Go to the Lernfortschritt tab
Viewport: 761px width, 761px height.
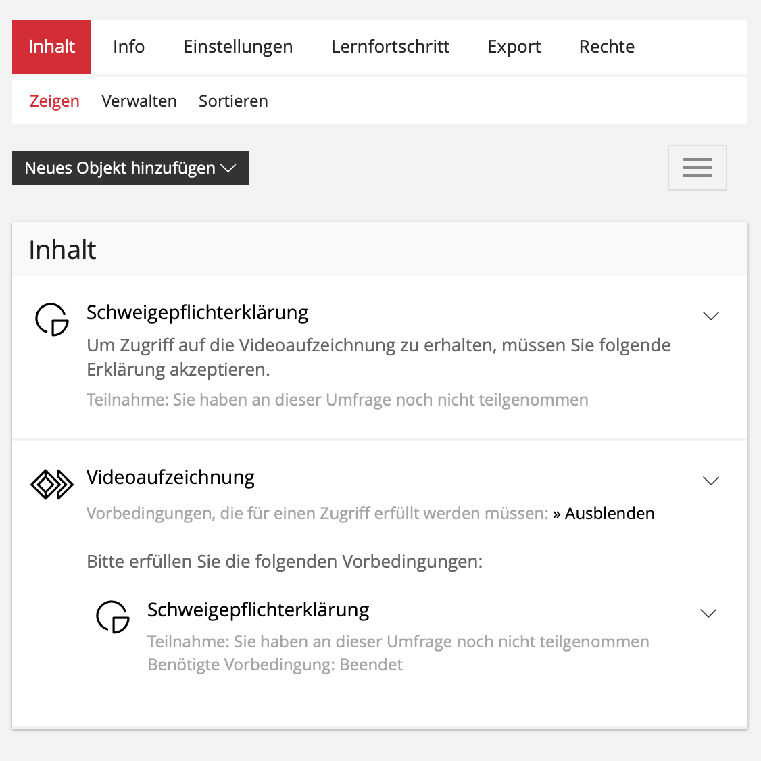click(390, 47)
